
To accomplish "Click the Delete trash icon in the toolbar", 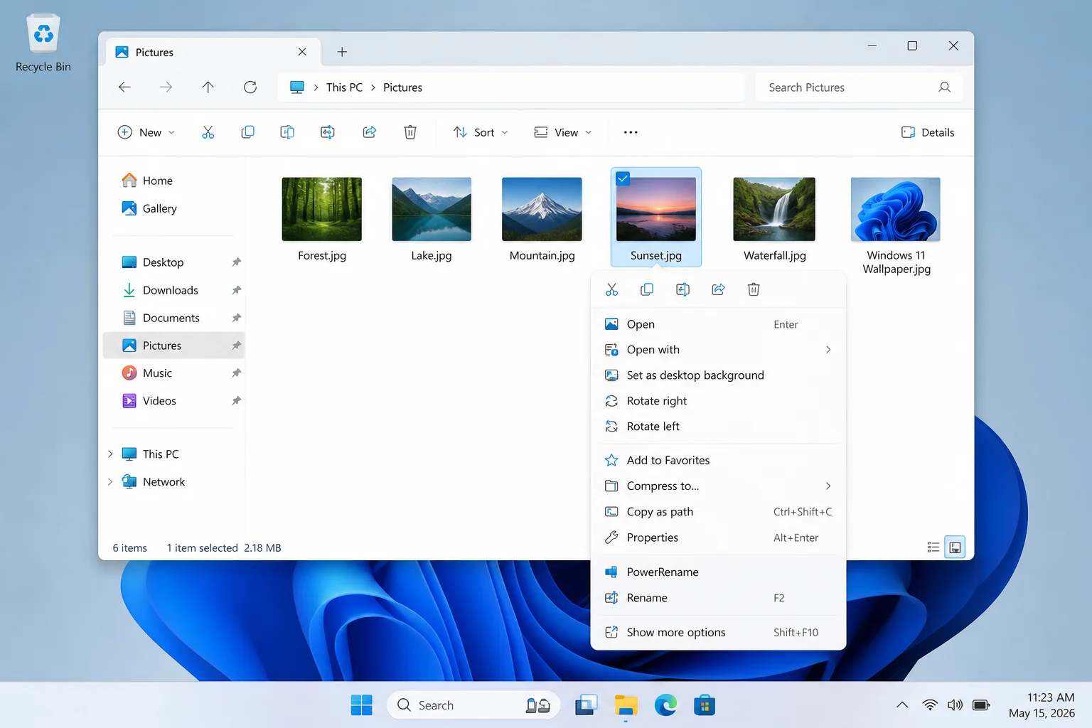I will pos(410,132).
